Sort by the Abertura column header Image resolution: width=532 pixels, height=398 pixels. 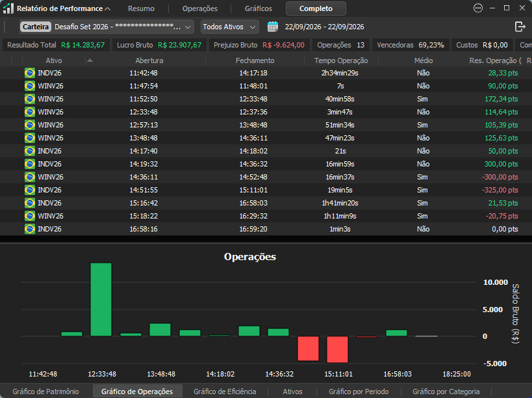(x=149, y=60)
